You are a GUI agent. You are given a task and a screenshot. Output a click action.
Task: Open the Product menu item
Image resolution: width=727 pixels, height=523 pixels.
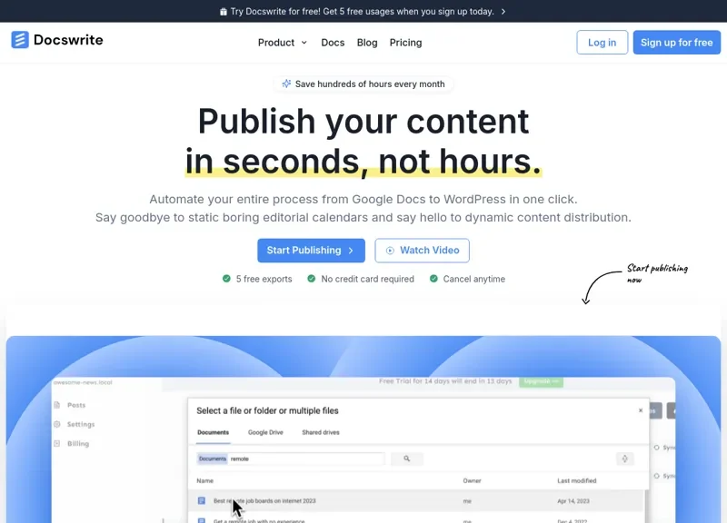(x=276, y=43)
